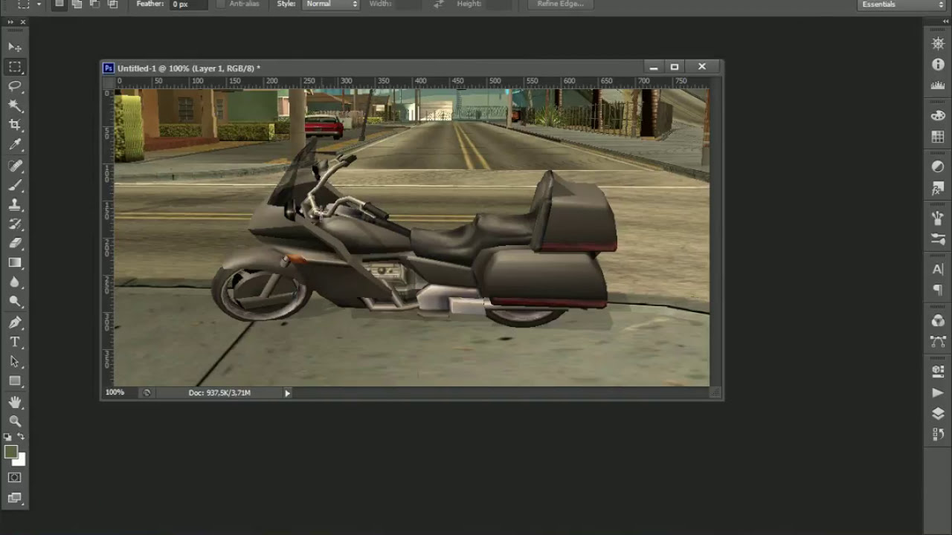This screenshot has width=952, height=535.
Task: Open the Layers panel icon
Action: (x=938, y=413)
